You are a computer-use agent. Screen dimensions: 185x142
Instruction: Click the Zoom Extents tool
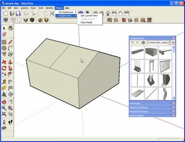coord(4,114)
